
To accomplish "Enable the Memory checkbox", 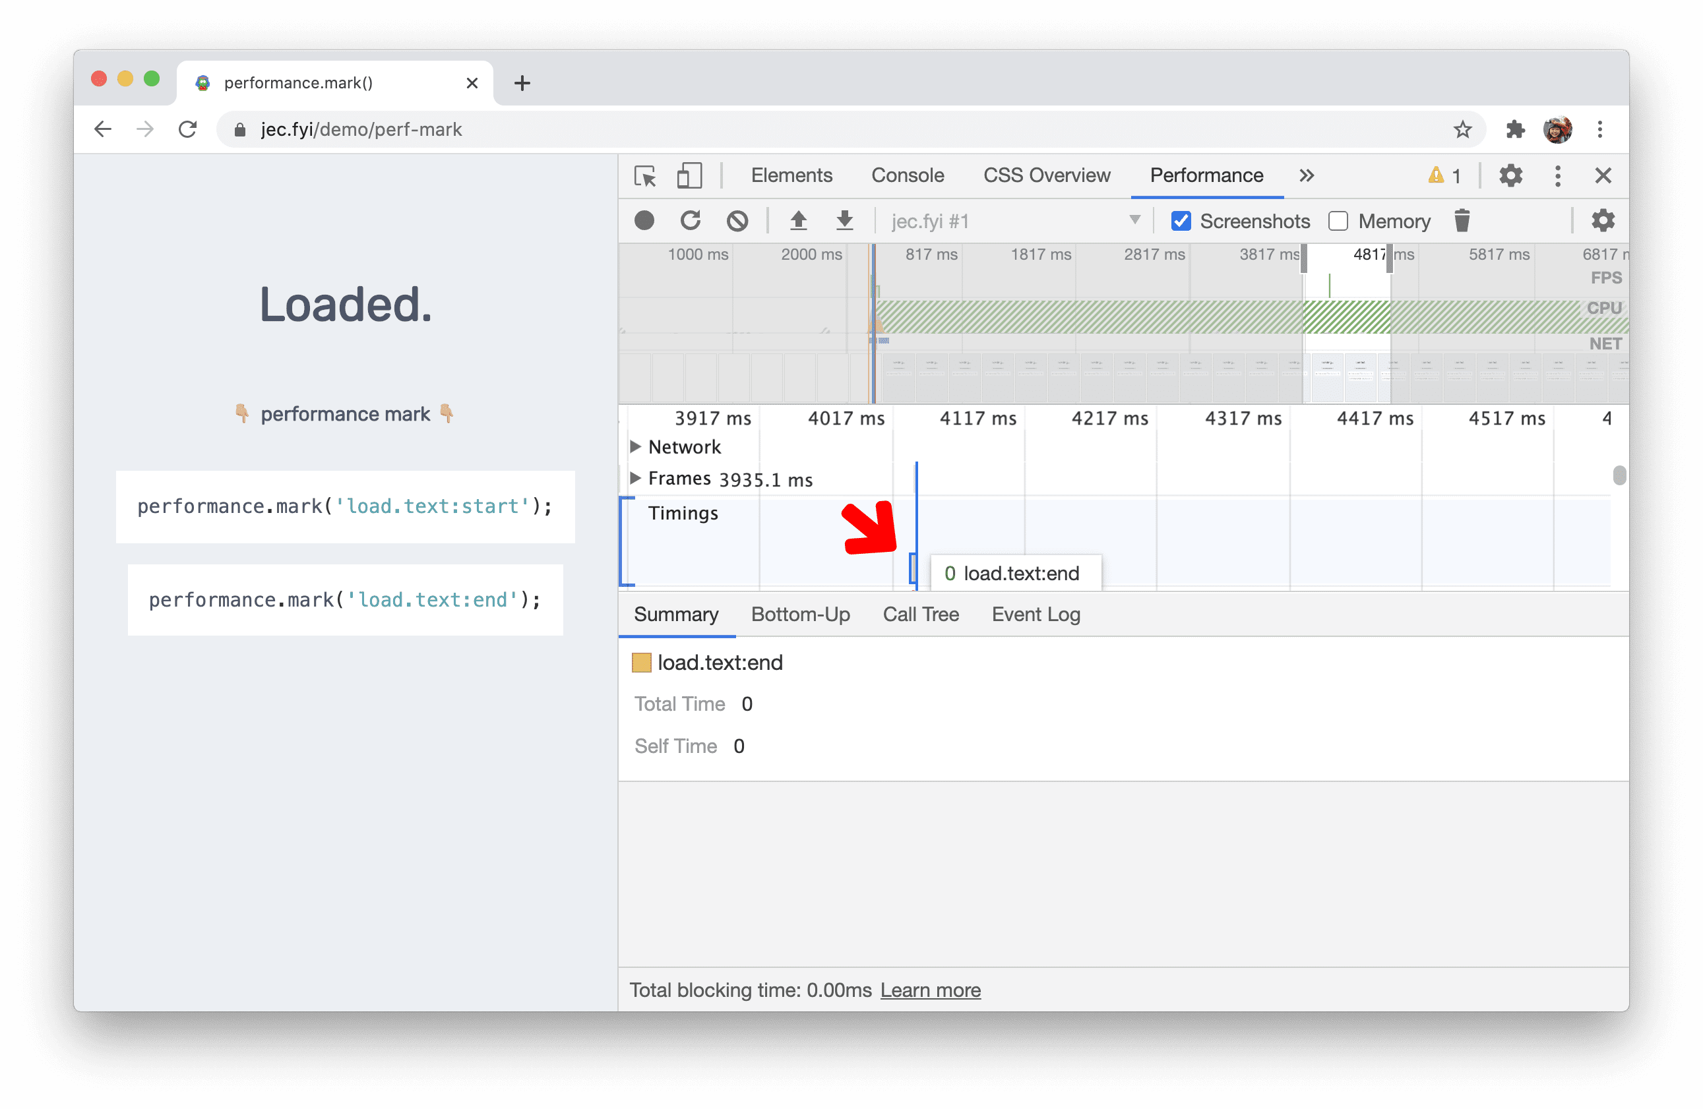I will 1340,221.
